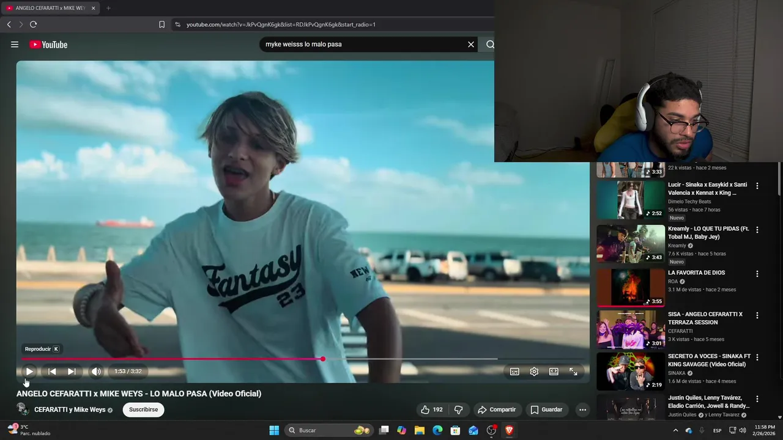Switch to theater mode view
This screenshot has height=440, width=783.
tap(554, 372)
